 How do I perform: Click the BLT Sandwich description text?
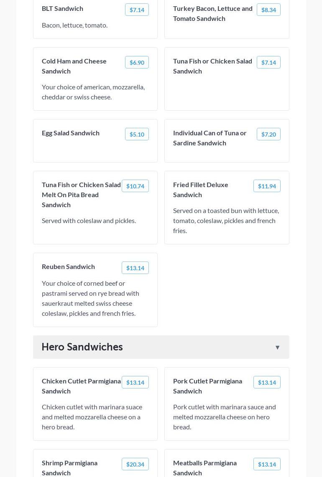(x=74, y=25)
